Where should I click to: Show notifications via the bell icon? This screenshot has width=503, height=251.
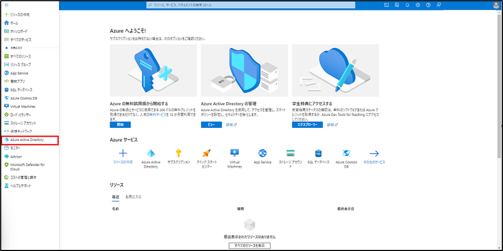click(407, 5)
